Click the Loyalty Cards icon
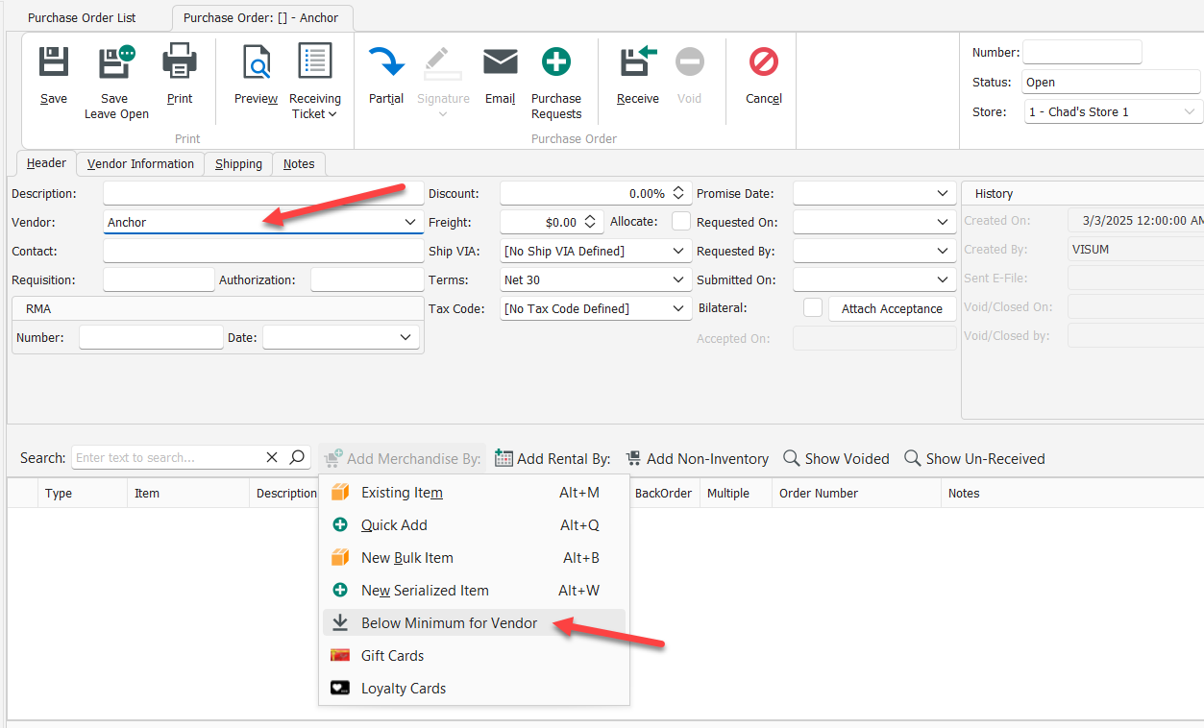The width and height of the screenshot is (1204, 728). point(340,689)
